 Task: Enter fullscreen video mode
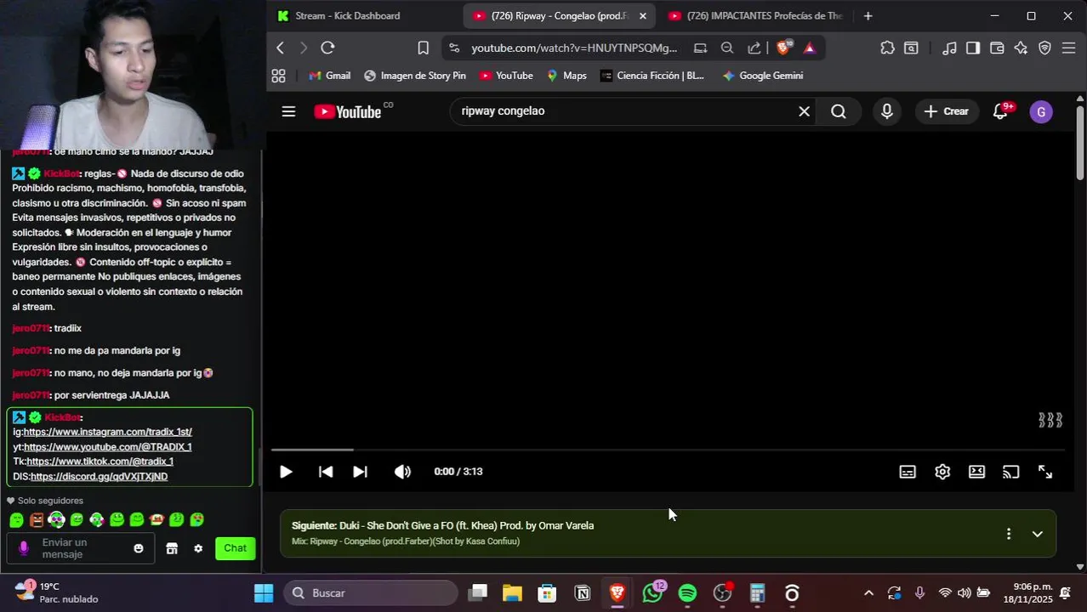pos(1045,472)
